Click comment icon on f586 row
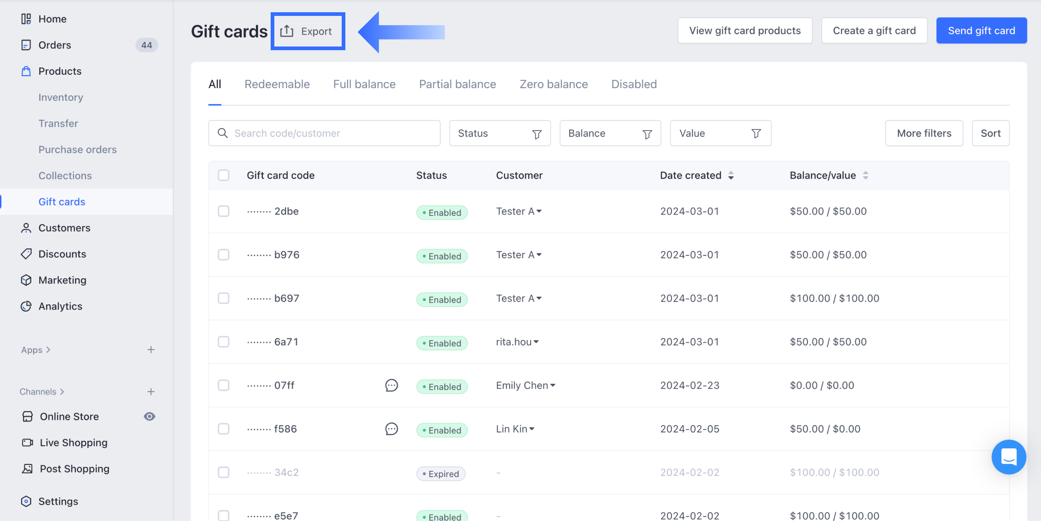The width and height of the screenshot is (1041, 521). (x=391, y=429)
